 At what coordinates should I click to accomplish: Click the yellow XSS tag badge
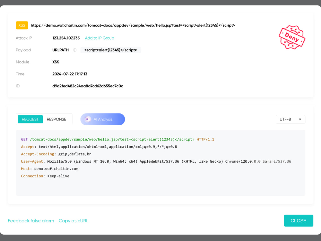(x=22, y=25)
